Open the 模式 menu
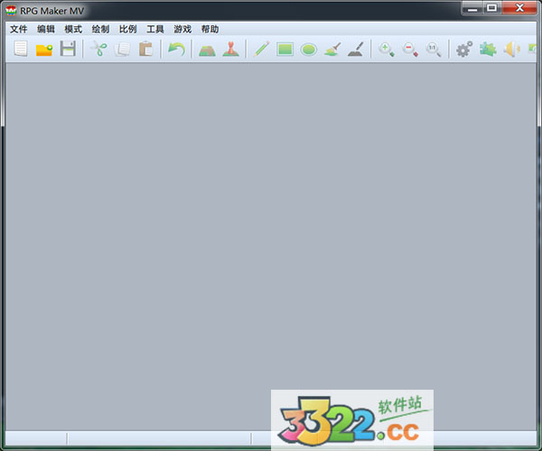 [x=73, y=30]
